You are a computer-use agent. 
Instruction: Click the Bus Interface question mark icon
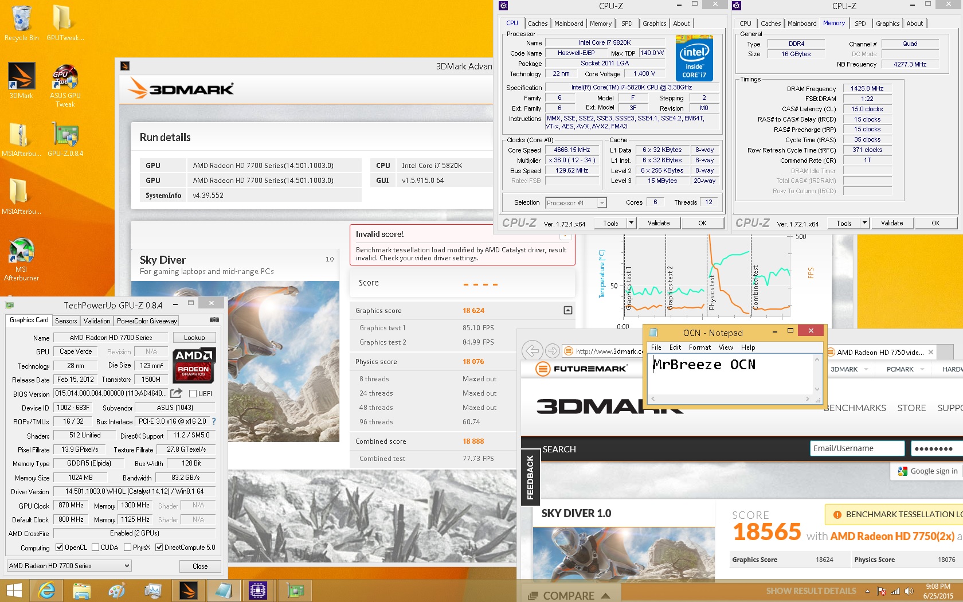click(x=214, y=421)
